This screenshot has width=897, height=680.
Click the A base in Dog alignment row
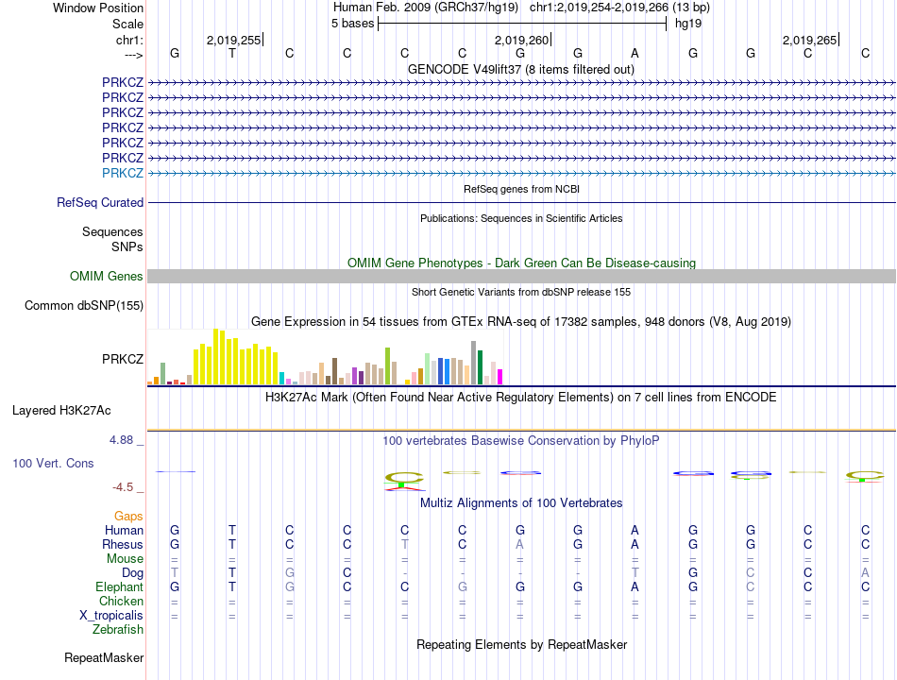pyautogui.click(x=865, y=572)
